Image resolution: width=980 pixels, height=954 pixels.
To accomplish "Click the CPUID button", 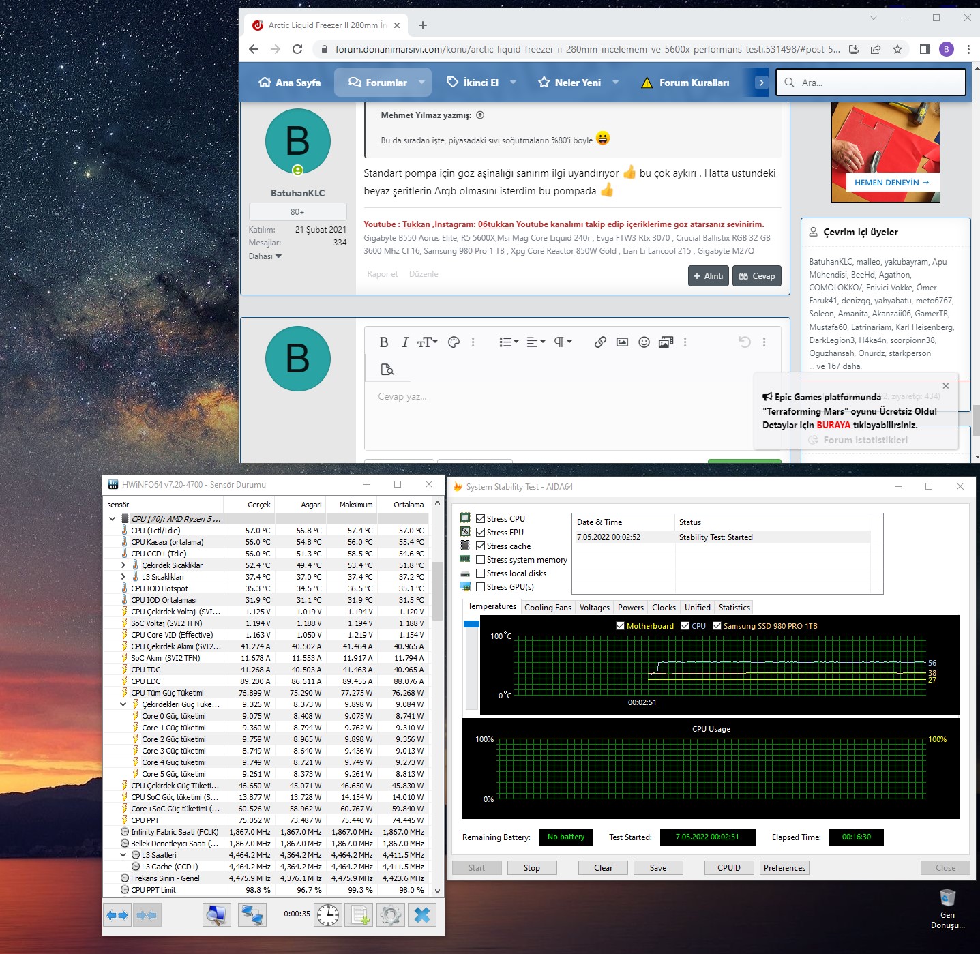I will 729,868.
